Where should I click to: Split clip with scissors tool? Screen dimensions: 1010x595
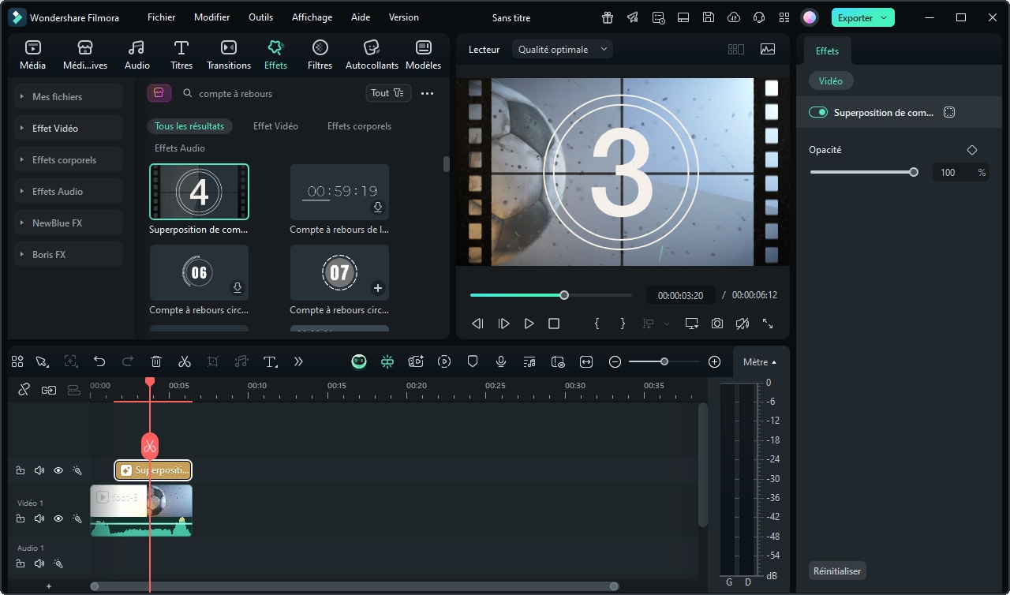(185, 361)
